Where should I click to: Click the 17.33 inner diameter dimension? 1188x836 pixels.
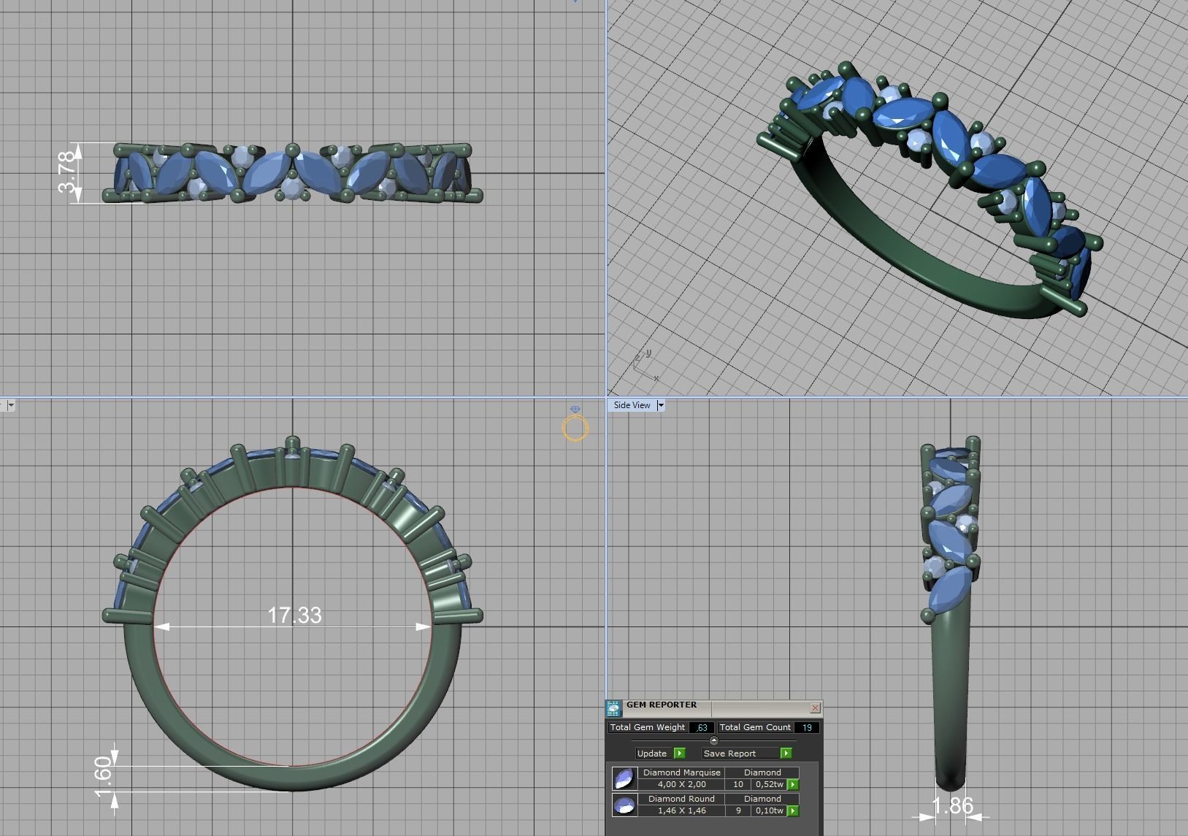tap(294, 616)
